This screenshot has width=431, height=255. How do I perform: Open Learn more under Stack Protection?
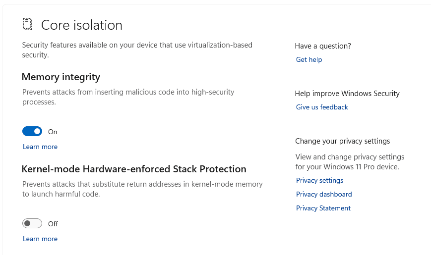point(40,239)
